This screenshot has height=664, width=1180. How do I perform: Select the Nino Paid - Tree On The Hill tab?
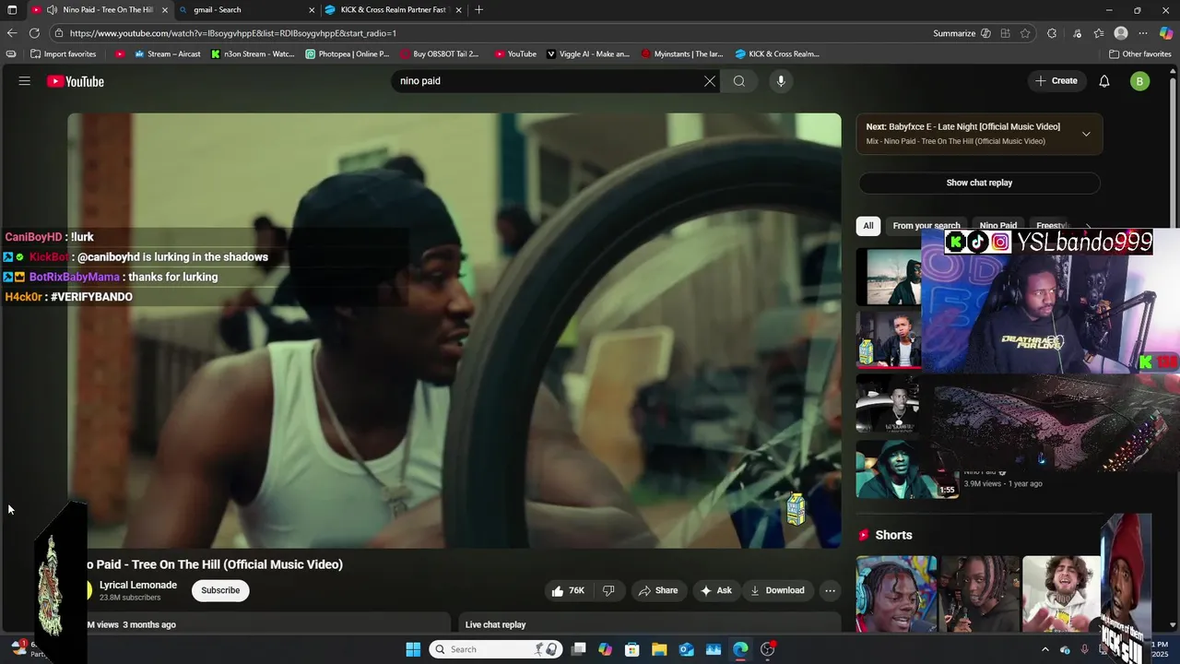point(99,10)
